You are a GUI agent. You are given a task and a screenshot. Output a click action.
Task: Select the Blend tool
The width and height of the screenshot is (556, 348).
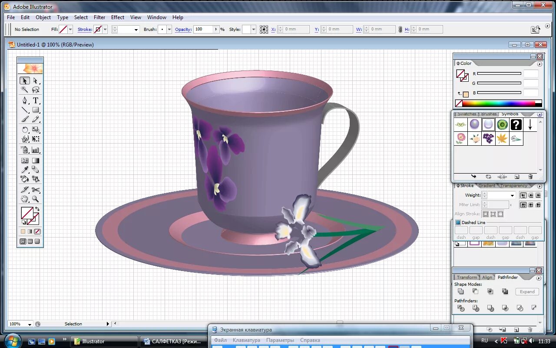point(36,170)
